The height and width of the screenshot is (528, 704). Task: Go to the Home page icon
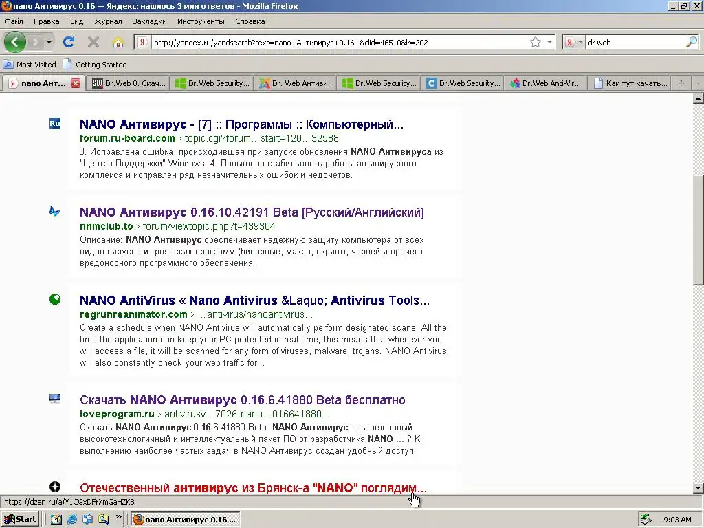pyautogui.click(x=118, y=42)
